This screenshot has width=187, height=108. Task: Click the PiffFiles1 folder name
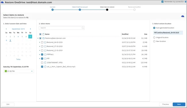(x=50, y=55)
